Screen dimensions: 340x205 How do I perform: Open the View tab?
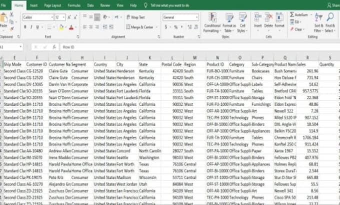(x=120, y=5)
